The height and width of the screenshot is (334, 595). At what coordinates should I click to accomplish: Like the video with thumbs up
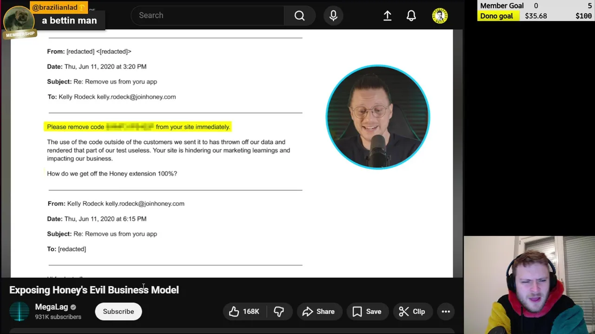[244, 312]
